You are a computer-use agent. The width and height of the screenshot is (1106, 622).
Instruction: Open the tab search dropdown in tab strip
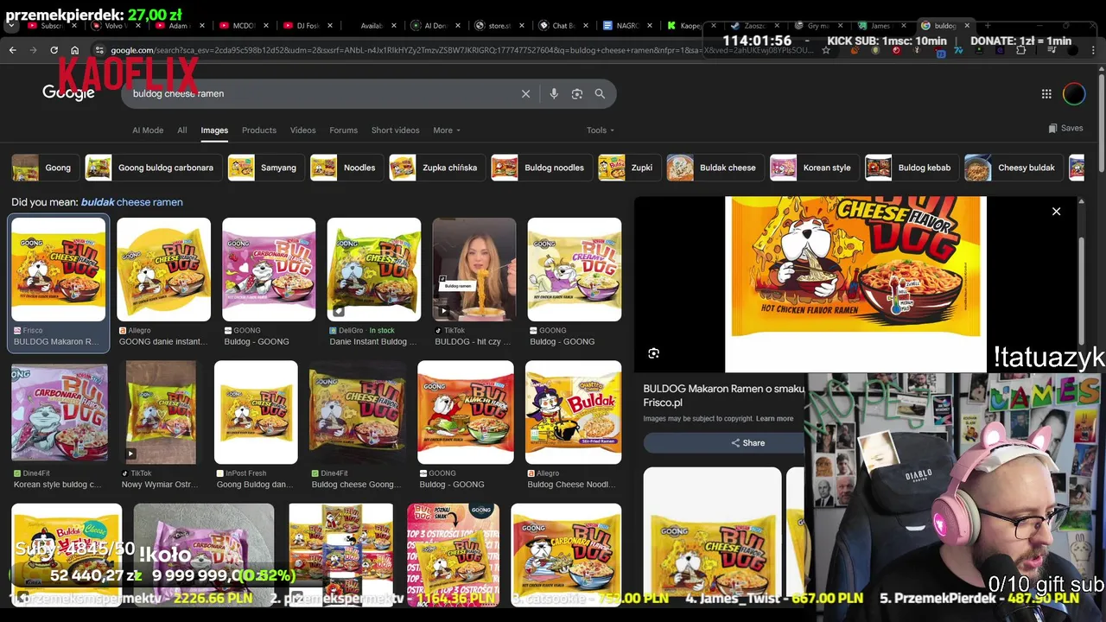pos(11,26)
